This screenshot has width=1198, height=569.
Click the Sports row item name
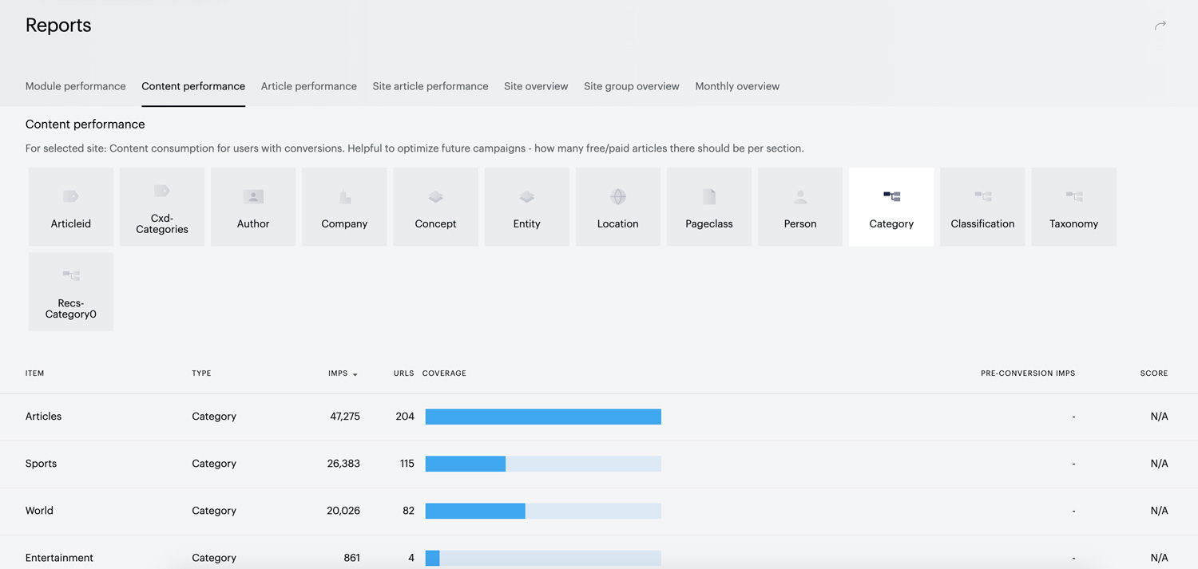(x=42, y=464)
